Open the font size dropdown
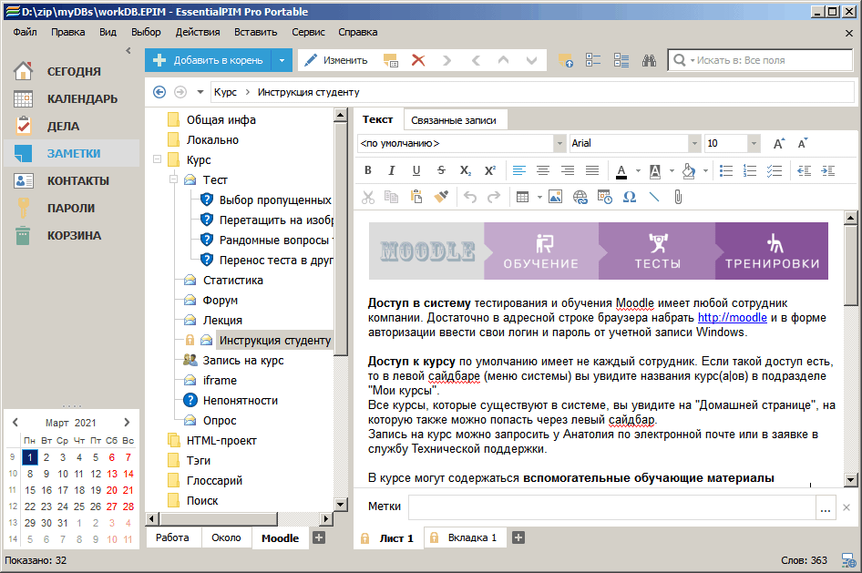This screenshot has width=862, height=573. pos(754,143)
